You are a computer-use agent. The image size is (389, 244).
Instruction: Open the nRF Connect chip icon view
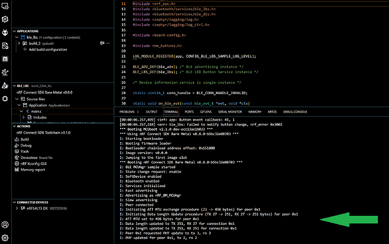[x=5, y=99]
